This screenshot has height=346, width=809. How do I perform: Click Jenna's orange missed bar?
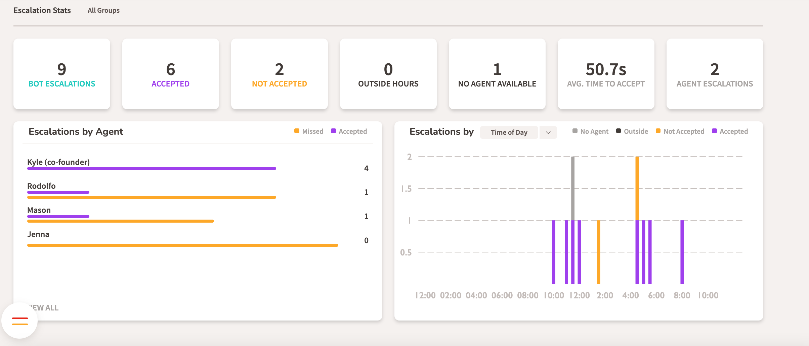[x=182, y=245]
